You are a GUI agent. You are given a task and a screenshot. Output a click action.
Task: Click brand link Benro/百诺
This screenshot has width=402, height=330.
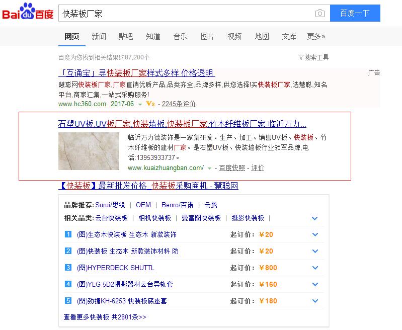[178, 205]
